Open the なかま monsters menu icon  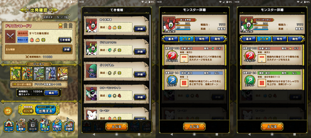(45, 125)
